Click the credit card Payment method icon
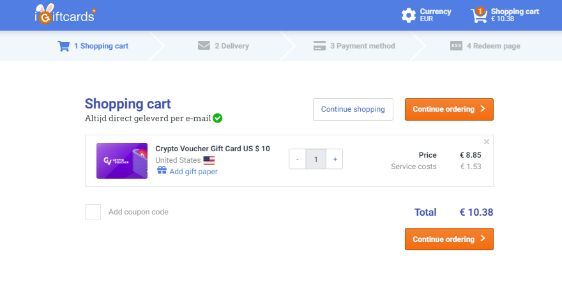 coord(319,46)
